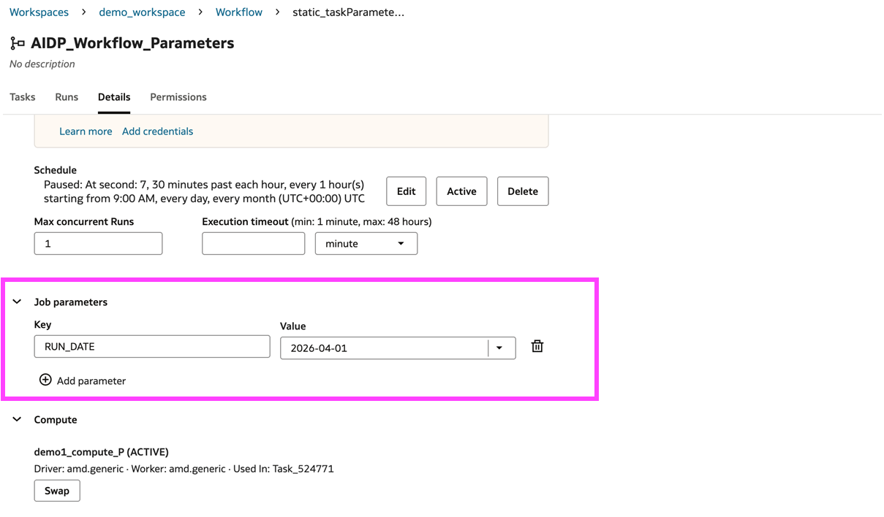Image resolution: width=884 pixels, height=517 pixels.
Task: Click the plus icon beside Add parameter
Action: point(45,380)
